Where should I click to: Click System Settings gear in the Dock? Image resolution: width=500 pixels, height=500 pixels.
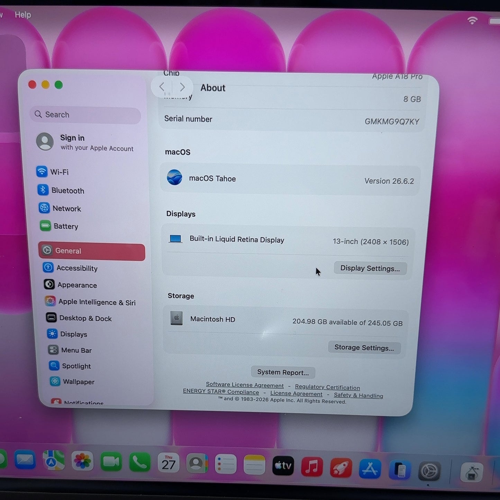coord(429,471)
